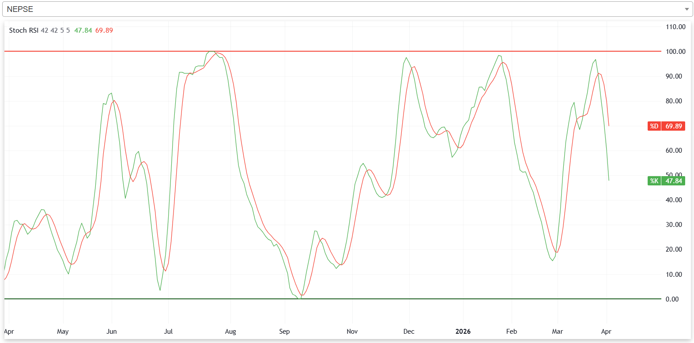Click the 80.00 price scale label

pos(674,101)
